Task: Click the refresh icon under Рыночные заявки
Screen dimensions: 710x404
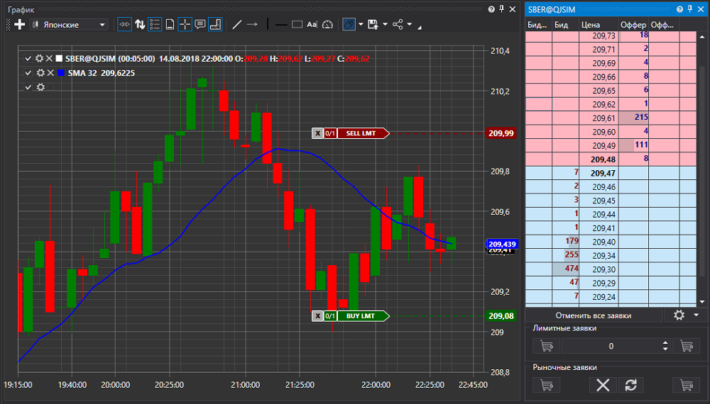Action: (x=630, y=385)
